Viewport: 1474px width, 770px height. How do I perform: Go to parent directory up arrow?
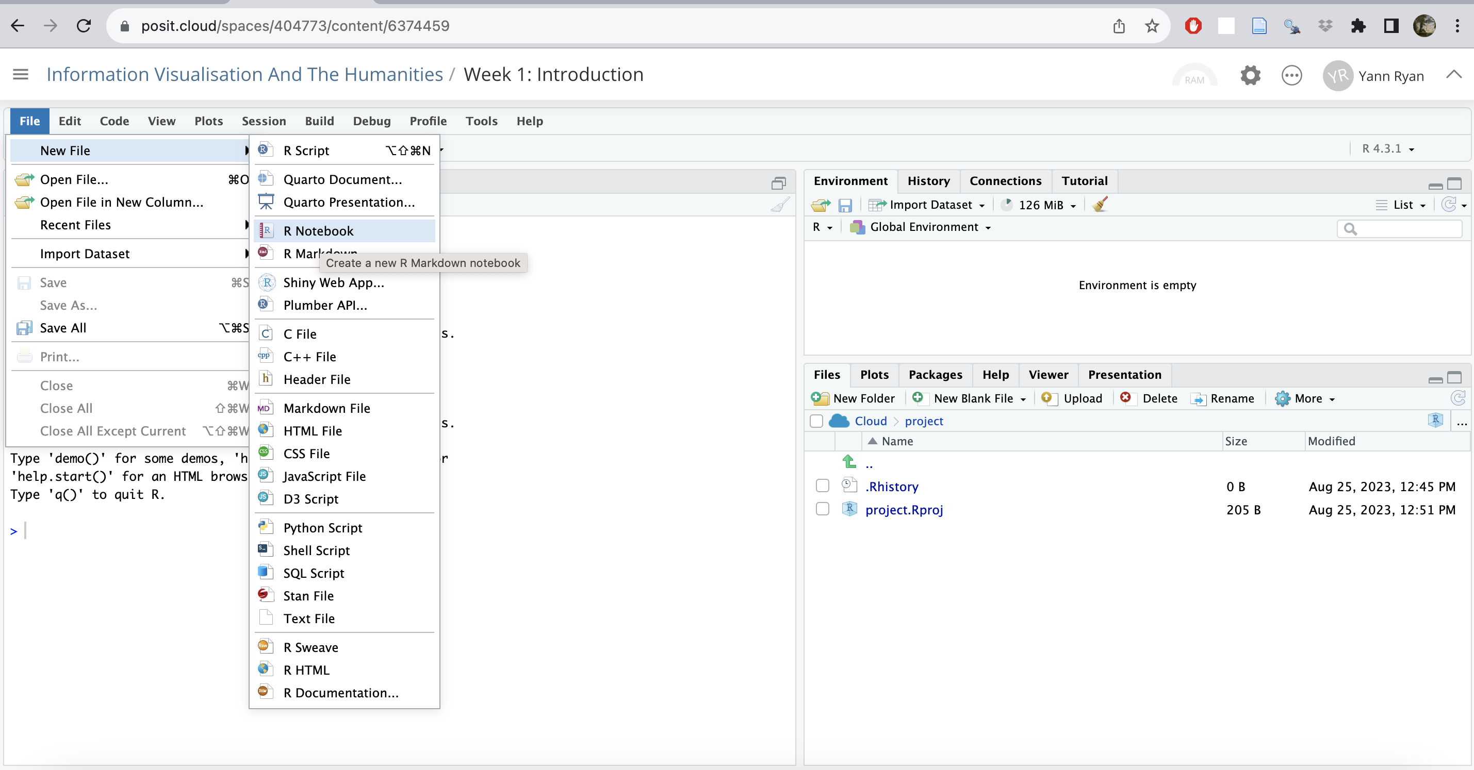pos(849,461)
